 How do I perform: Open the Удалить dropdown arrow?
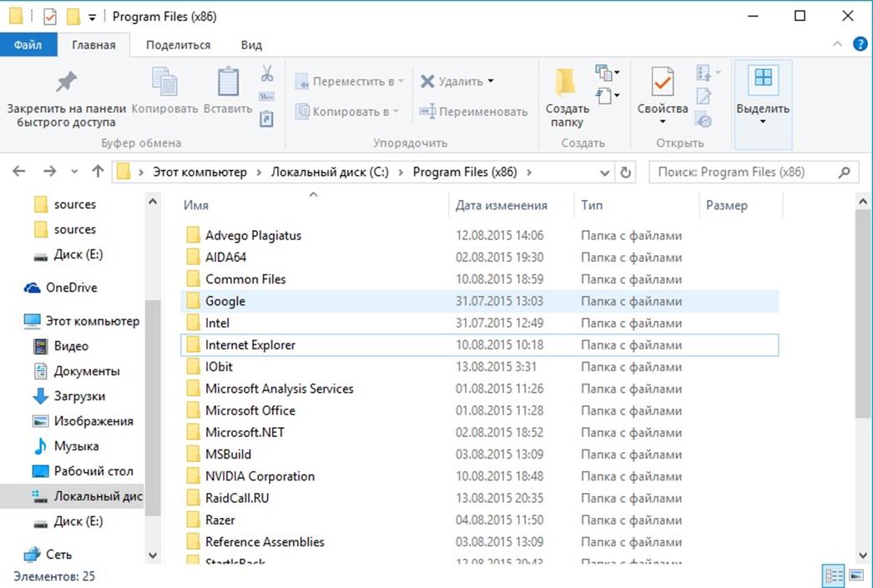(x=491, y=81)
